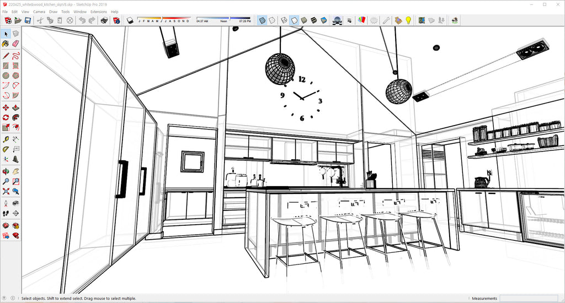Select the Rectangle tool
This screenshot has width=565, height=303.
tap(6, 66)
